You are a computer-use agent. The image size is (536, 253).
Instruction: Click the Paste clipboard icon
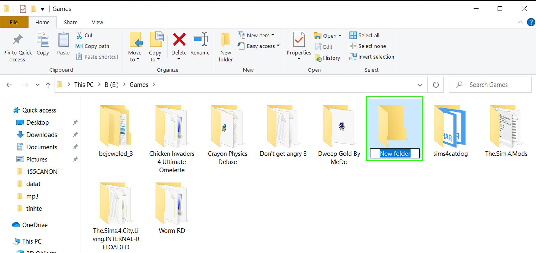coord(63,40)
